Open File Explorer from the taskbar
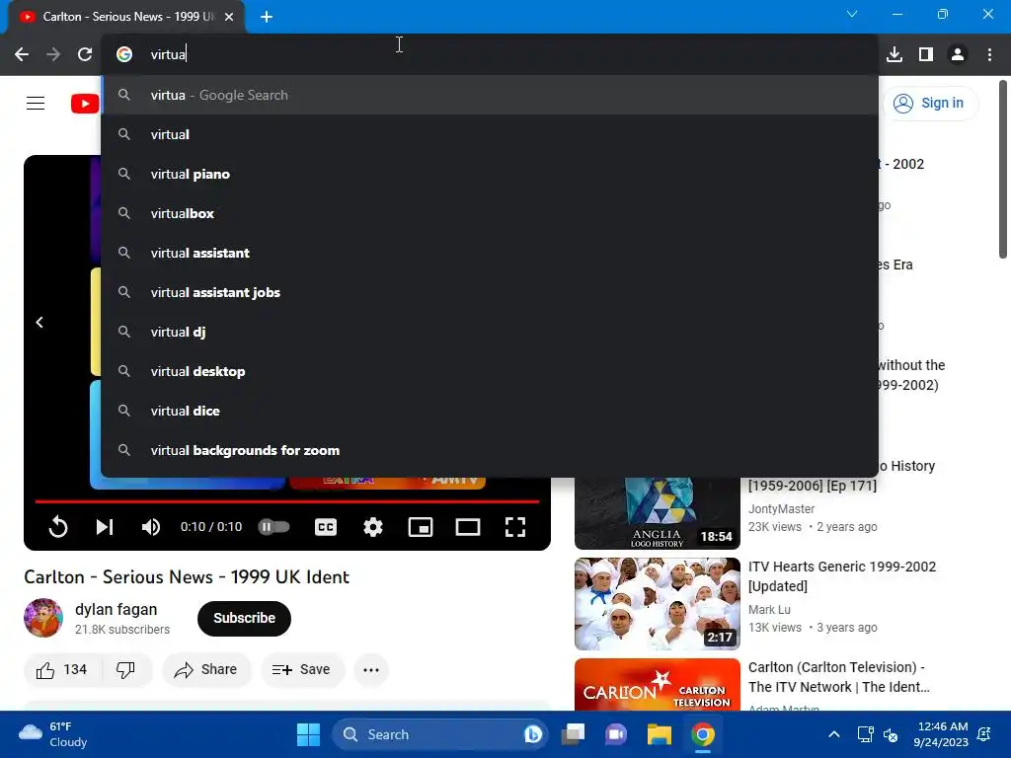 pos(659,734)
